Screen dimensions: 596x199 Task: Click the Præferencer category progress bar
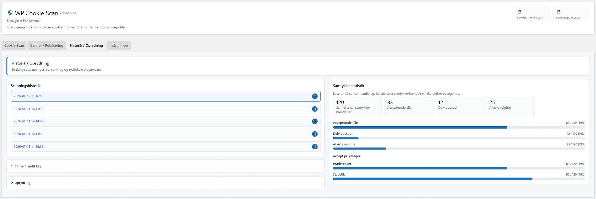click(459, 168)
